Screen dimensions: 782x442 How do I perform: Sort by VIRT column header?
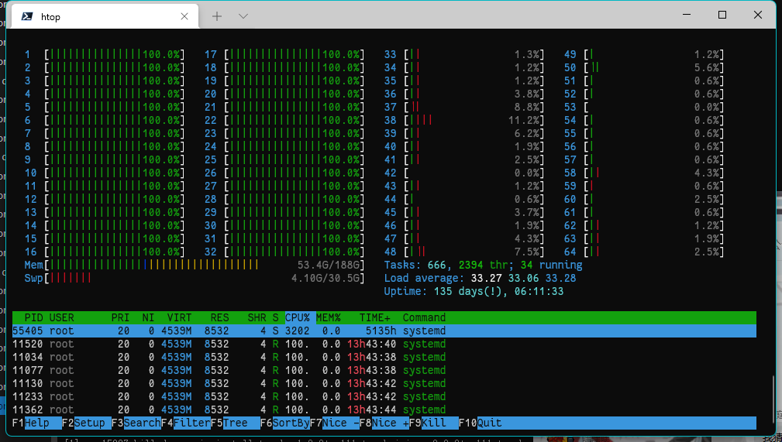(x=179, y=318)
